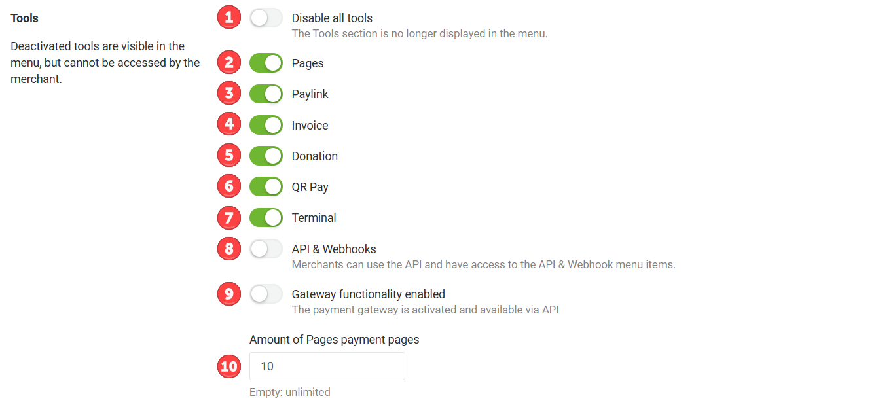Viewport: 876px width, 407px height.
Task: Disable the Invoice tool switch
Action: click(x=266, y=125)
